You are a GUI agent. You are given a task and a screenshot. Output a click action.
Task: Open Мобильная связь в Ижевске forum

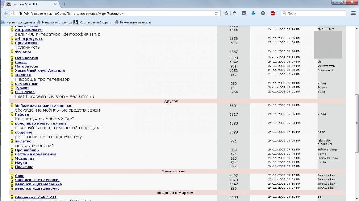43,106
